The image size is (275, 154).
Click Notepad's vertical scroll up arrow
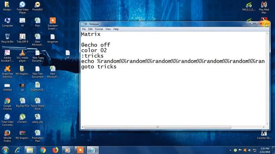coord(267,33)
